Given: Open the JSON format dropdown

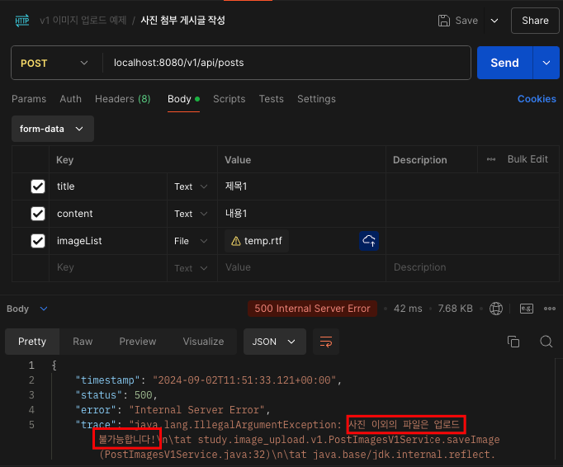Looking at the screenshot, I should coord(275,342).
